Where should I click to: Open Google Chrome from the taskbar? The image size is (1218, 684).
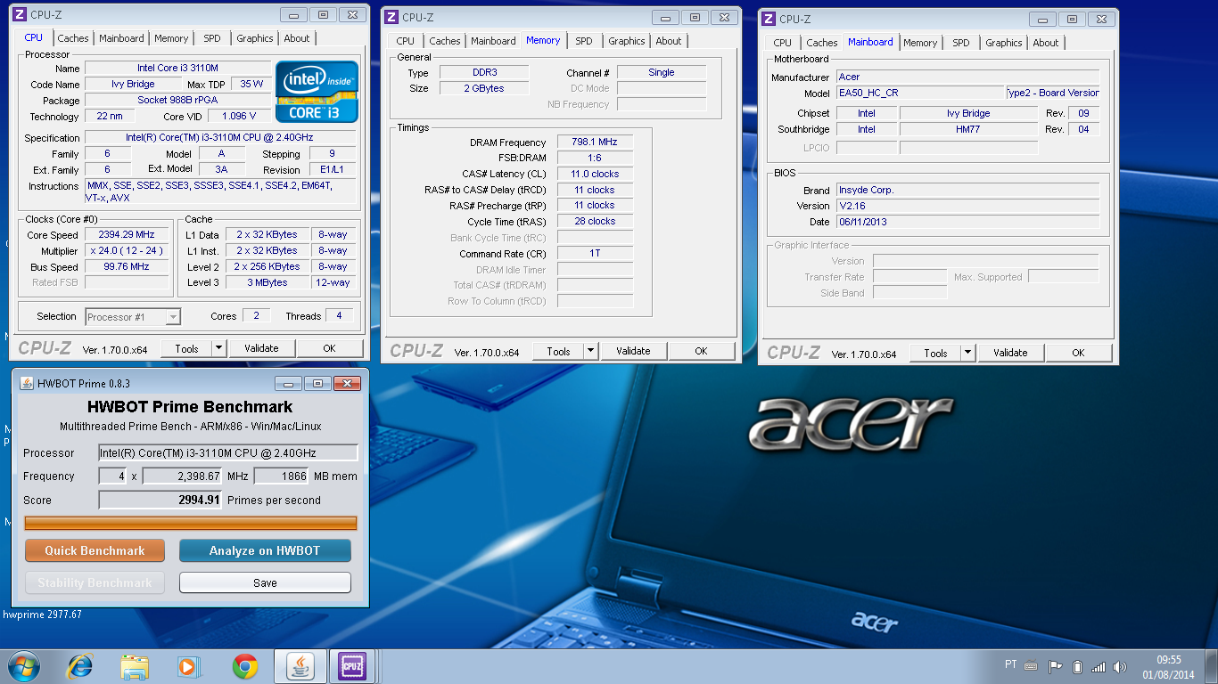244,666
